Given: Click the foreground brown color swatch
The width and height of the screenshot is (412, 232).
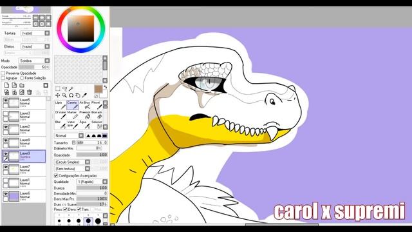Looking at the screenshot, I should pyautogui.click(x=98, y=89).
